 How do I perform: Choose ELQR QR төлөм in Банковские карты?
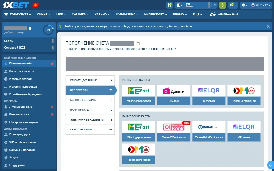(x=244, y=131)
